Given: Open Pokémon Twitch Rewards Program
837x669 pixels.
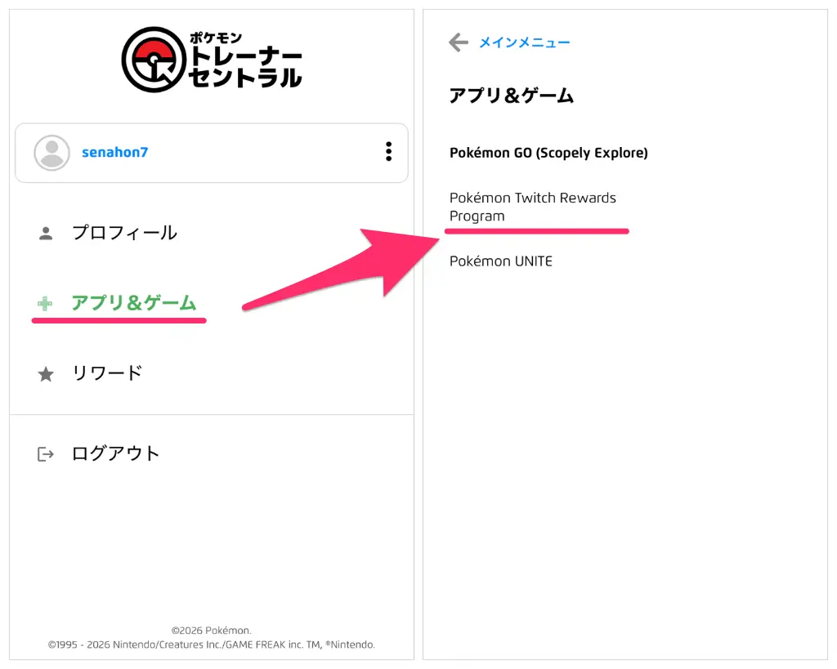Looking at the screenshot, I should coord(533,207).
